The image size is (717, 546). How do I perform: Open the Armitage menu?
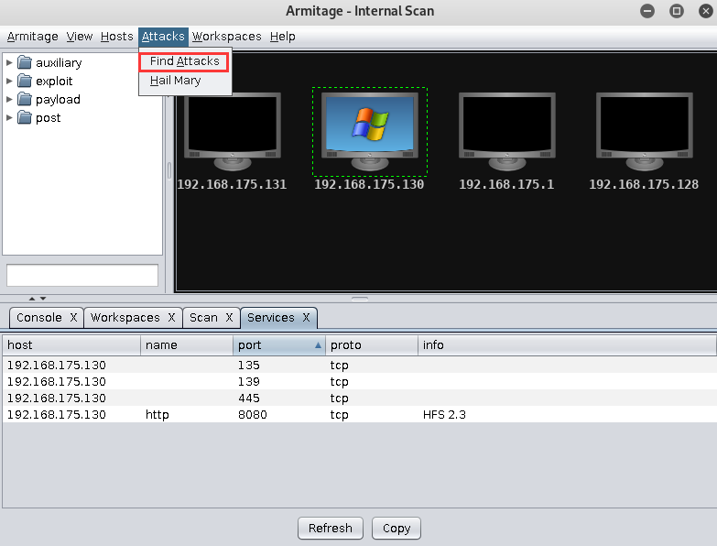tap(32, 37)
